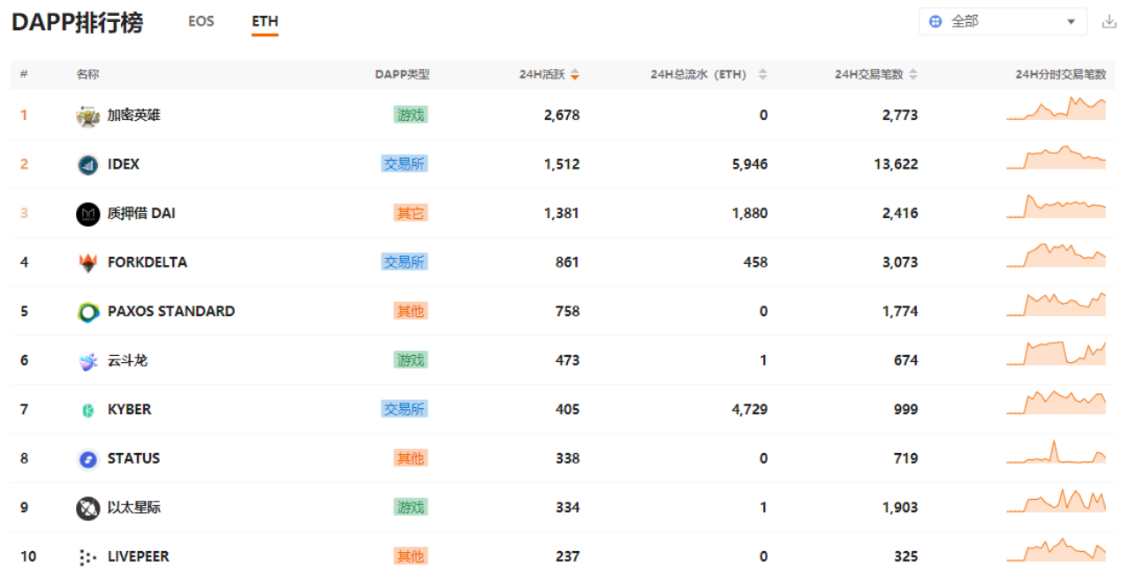1128x582 pixels.
Task: Open the KYBER DApp link
Action: click(x=130, y=410)
